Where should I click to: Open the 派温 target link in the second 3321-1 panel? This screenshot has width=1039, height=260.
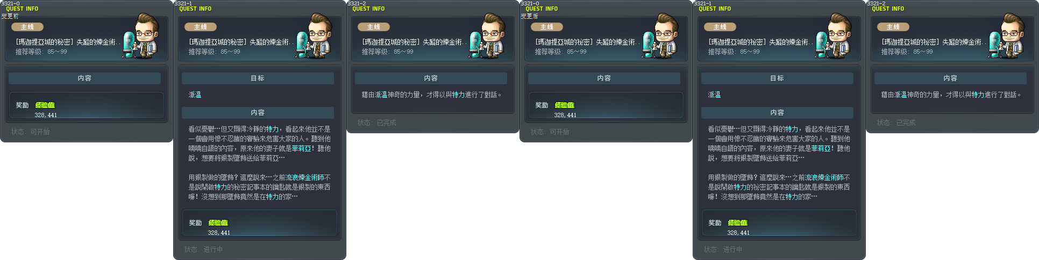714,95
